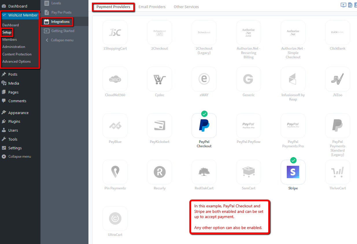This screenshot has height=244, width=357.
Task: Choose the SamCart provider icon
Action: pos(249,172)
